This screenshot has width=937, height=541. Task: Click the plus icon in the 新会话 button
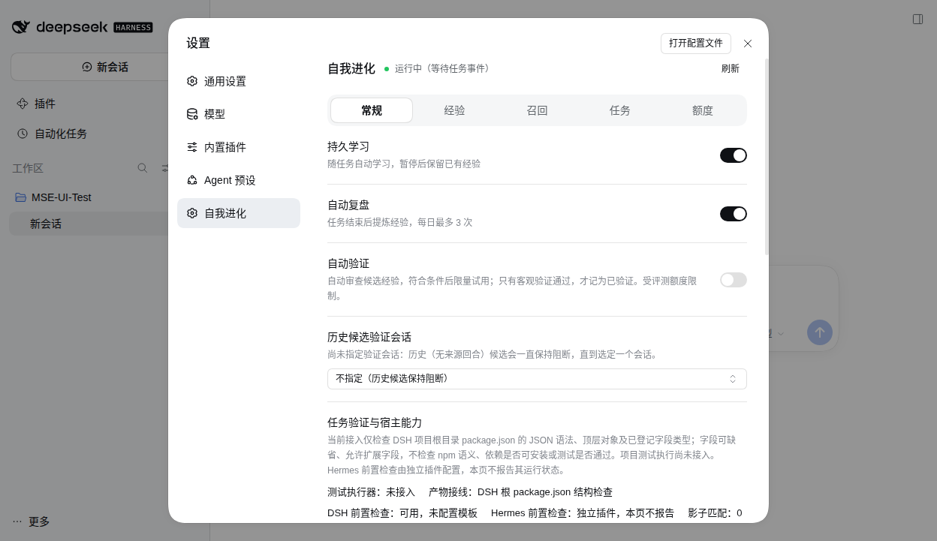pos(87,67)
